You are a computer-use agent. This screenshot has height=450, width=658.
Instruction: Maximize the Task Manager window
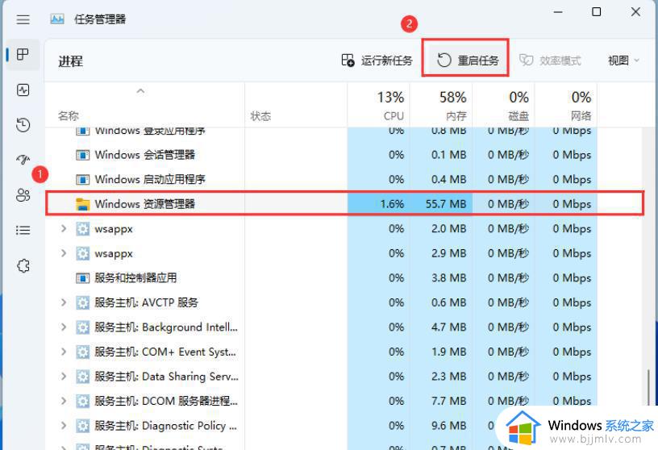pyautogui.click(x=597, y=12)
